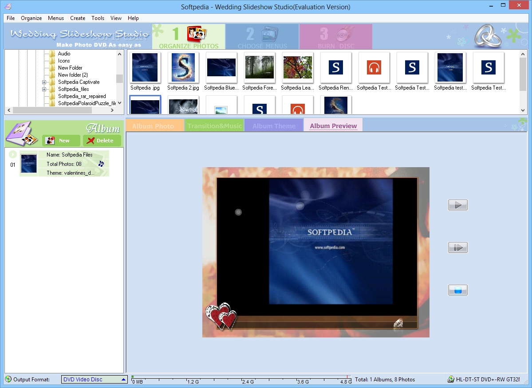Select the SoftpediaPolaroidPuzzle folder
Screen dimensions: 532x388
pos(87,103)
